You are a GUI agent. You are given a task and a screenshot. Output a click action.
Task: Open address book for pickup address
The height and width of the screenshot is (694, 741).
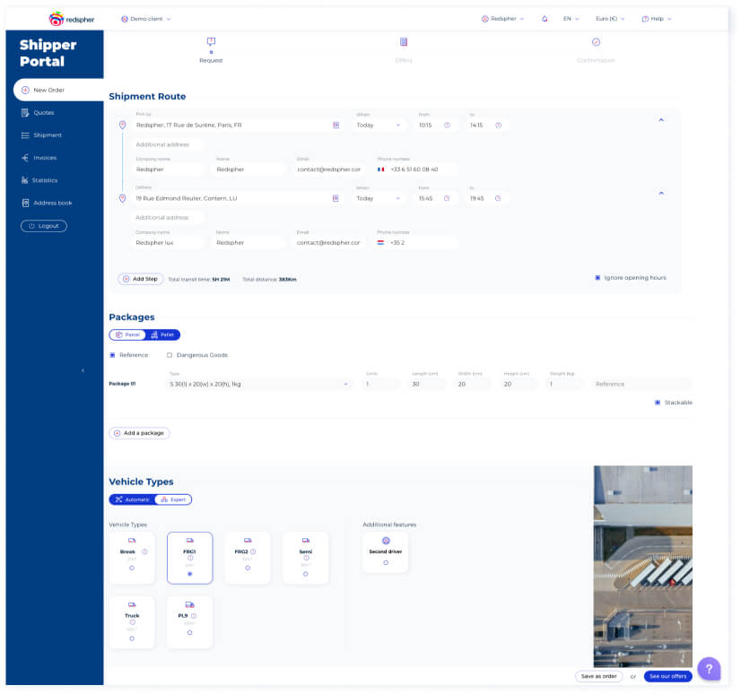[336, 126]
